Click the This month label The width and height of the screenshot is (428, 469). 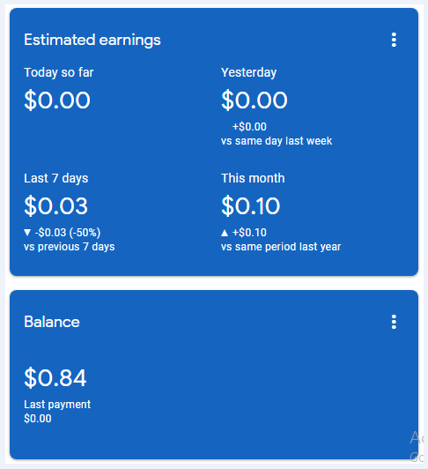[253, 178]
